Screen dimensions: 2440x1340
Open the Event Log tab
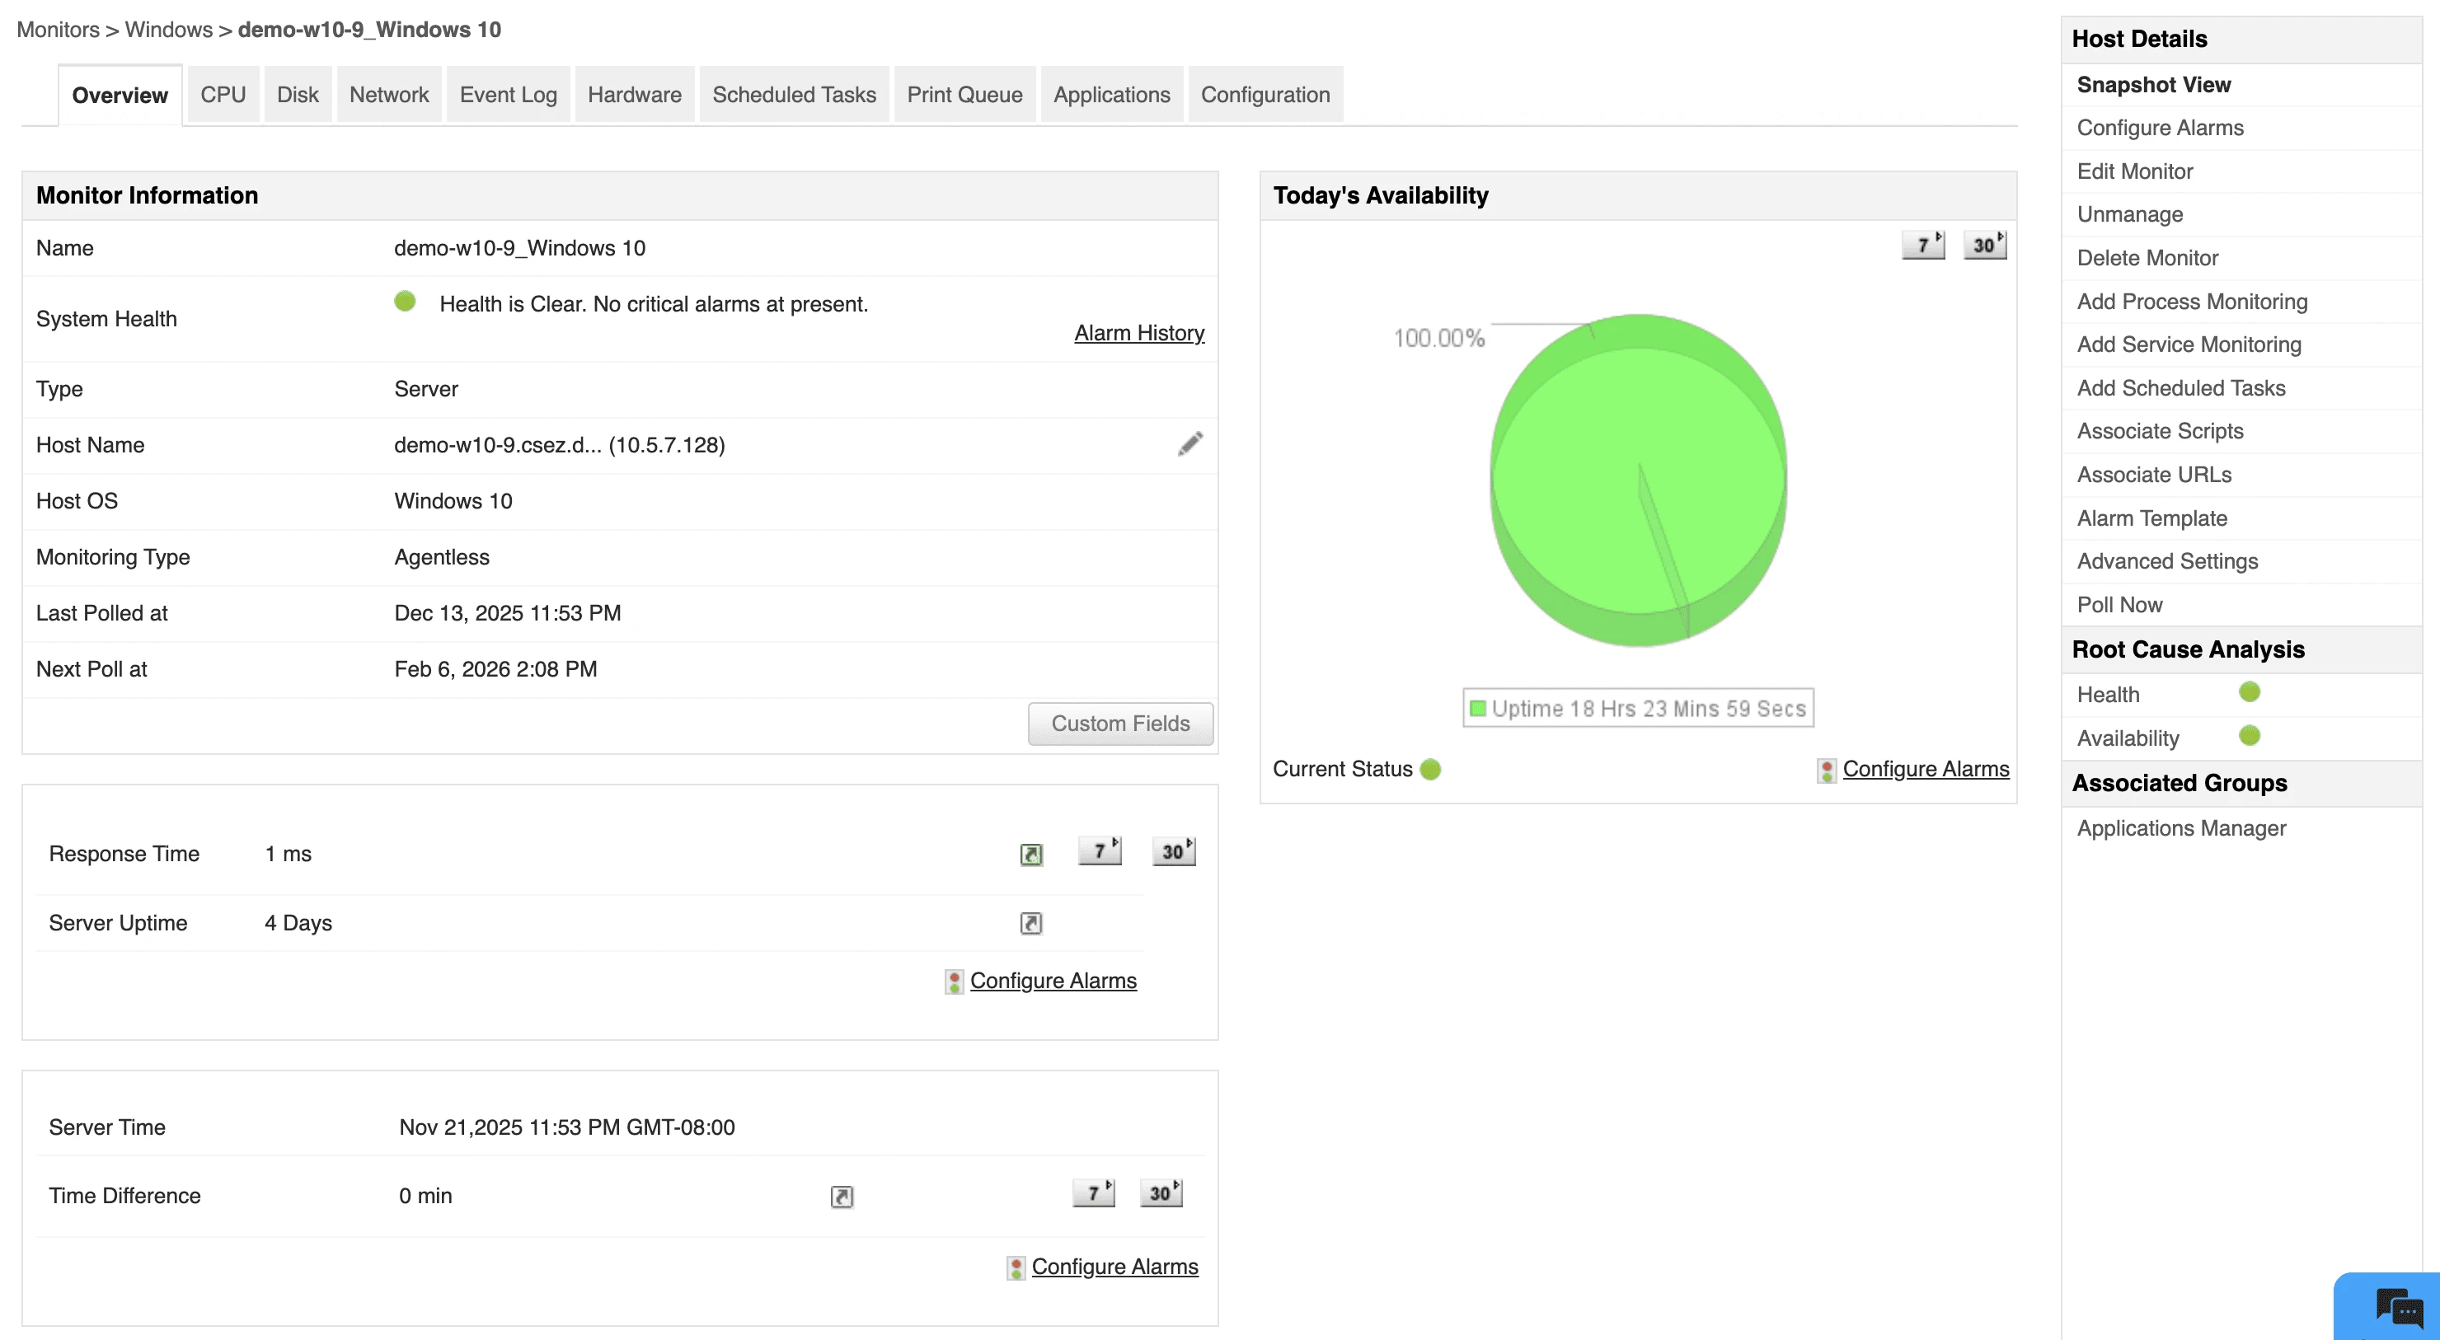[508, 95]
